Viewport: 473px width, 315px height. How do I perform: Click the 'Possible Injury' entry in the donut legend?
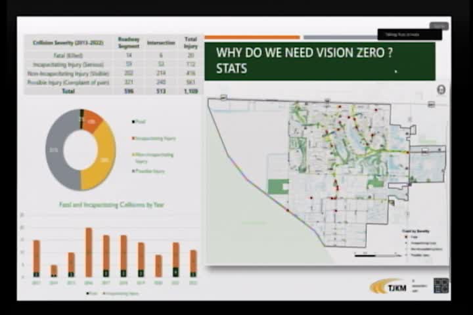148,171
